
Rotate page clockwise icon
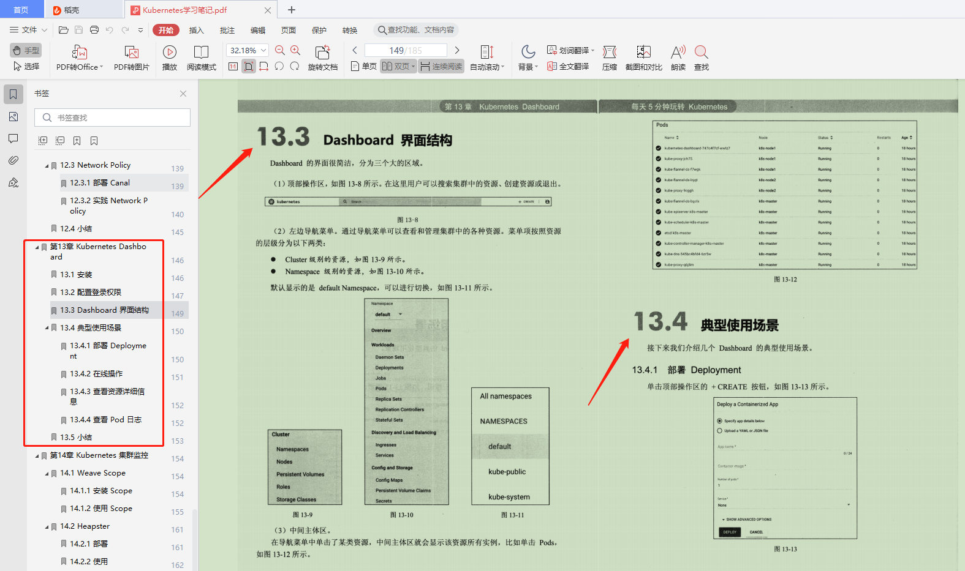(295, 66)
